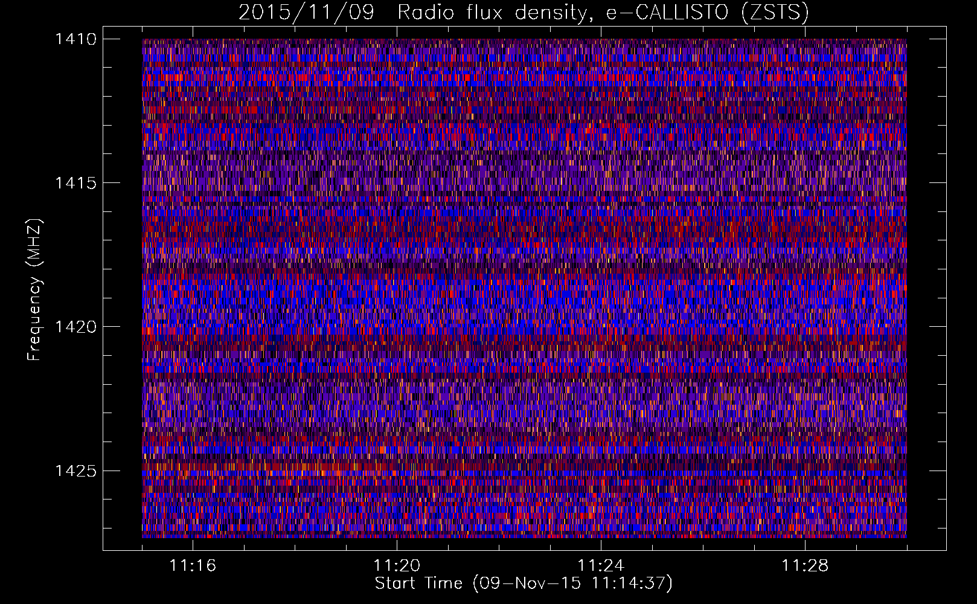Select the 1410 frequency tick label

pos(75,39)
